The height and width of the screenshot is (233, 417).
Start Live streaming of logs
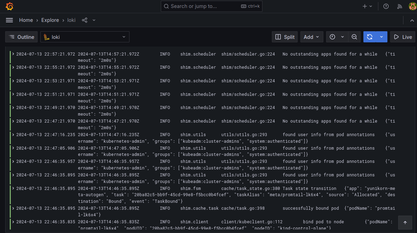tap(402, 37)
